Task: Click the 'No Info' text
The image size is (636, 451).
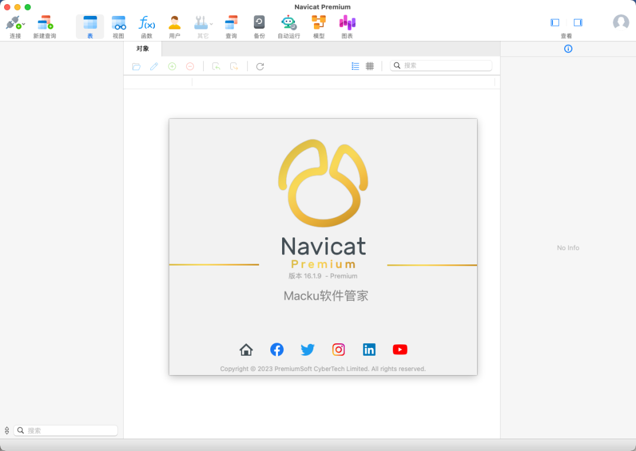Action: (568, 248)
